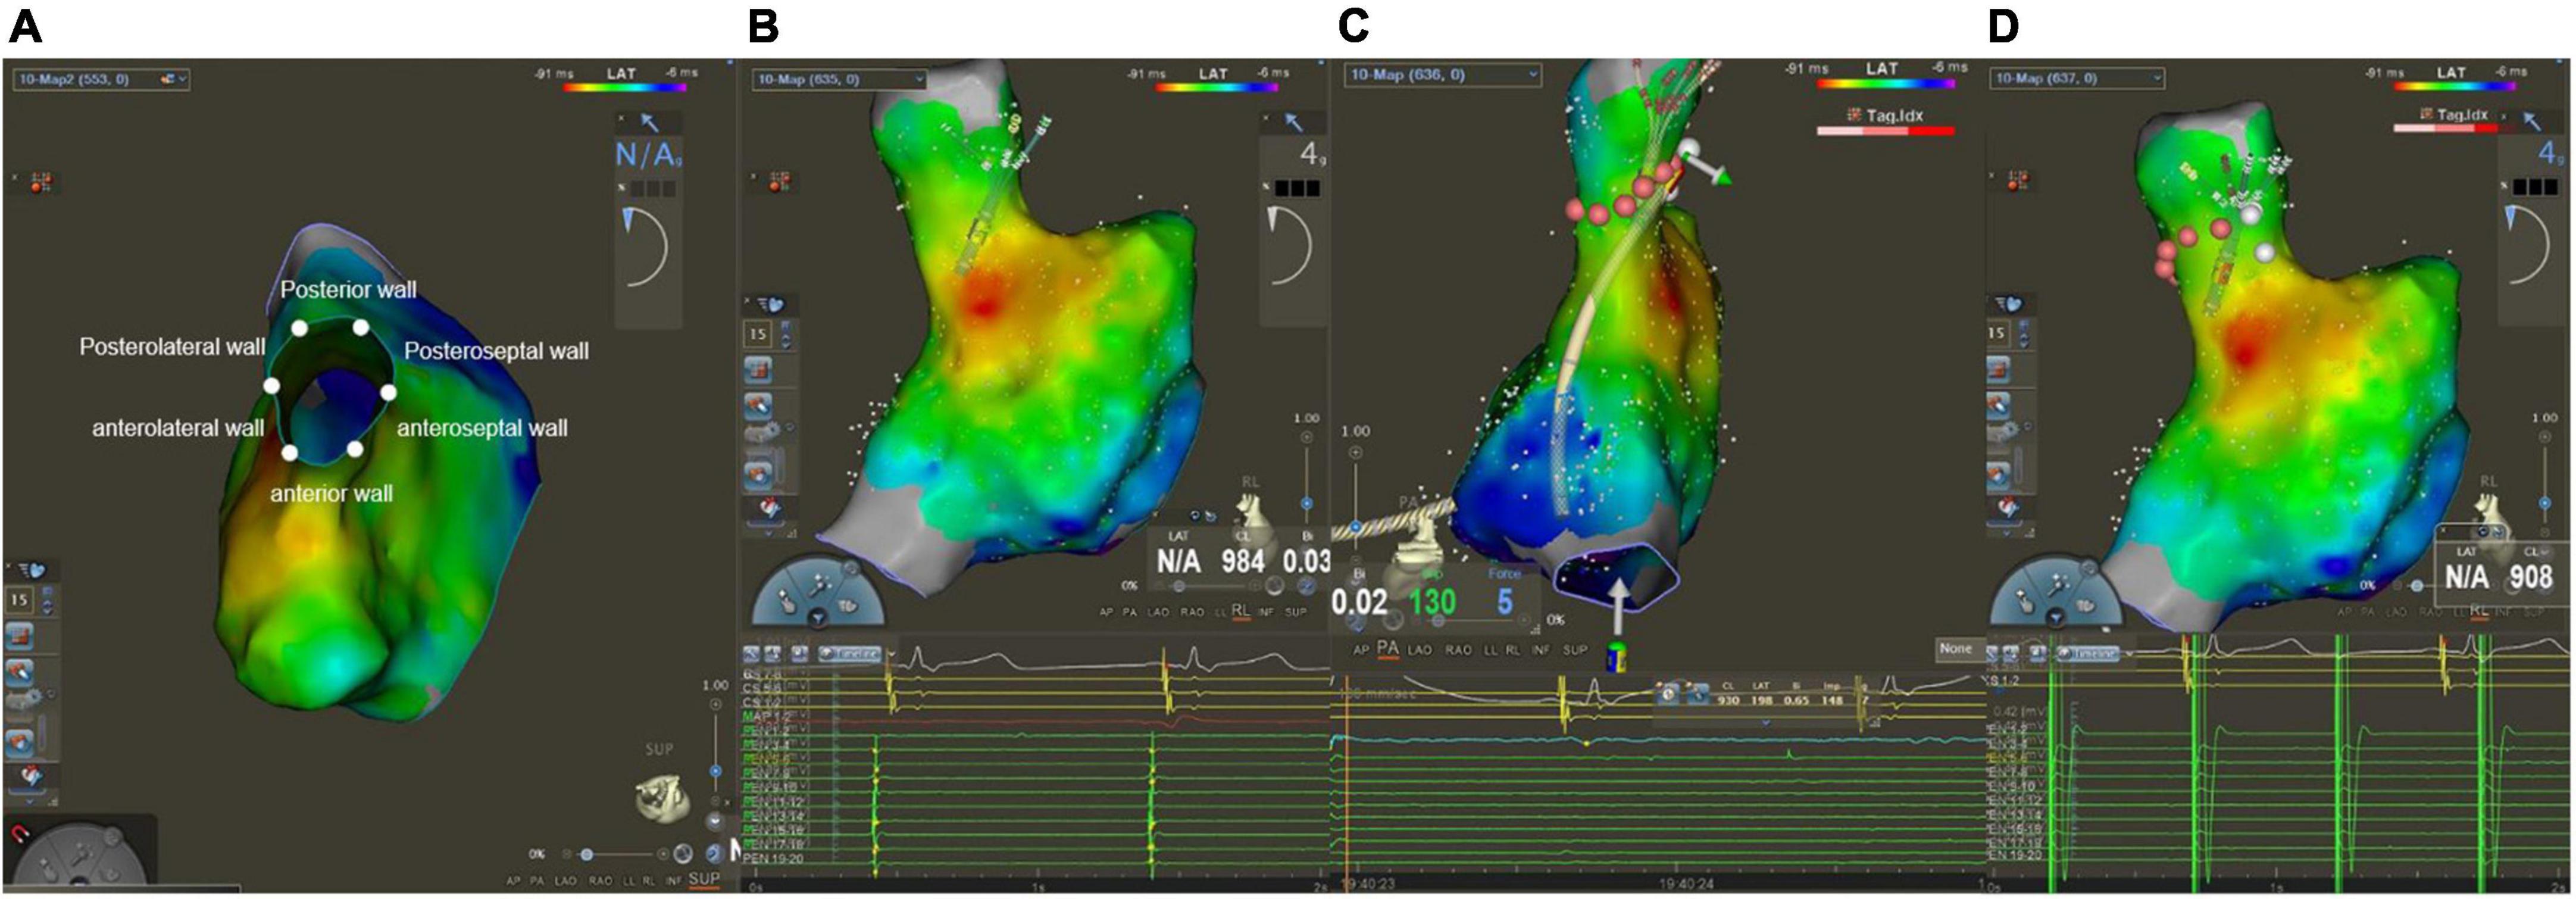
Task: Click the Posteroseptal wall label in panel A
Action: [x=496, y=351]
